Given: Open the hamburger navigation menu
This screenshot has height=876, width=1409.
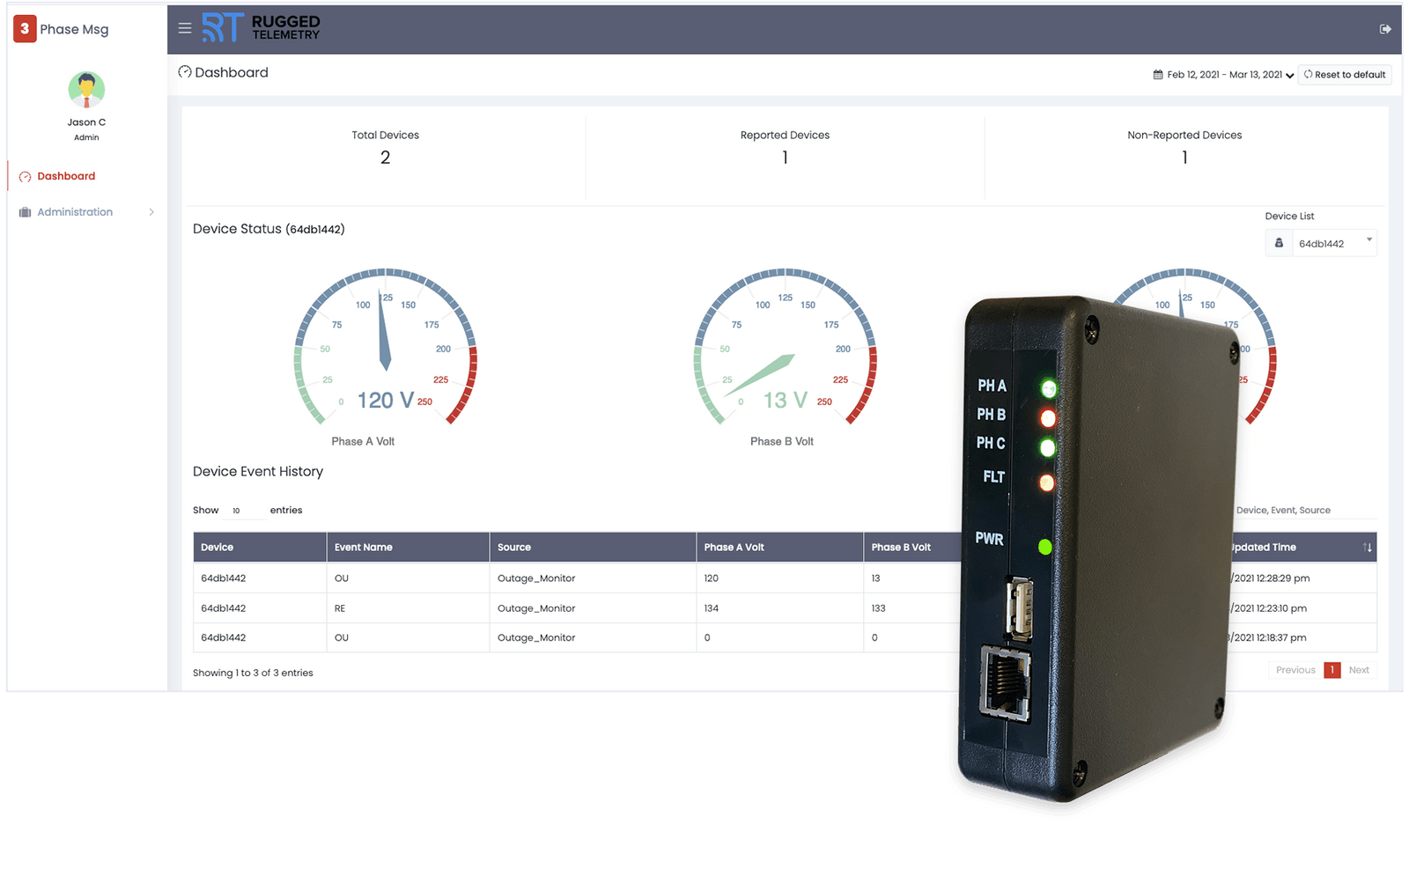Looking at the screenshot, I should coord(185,28).
